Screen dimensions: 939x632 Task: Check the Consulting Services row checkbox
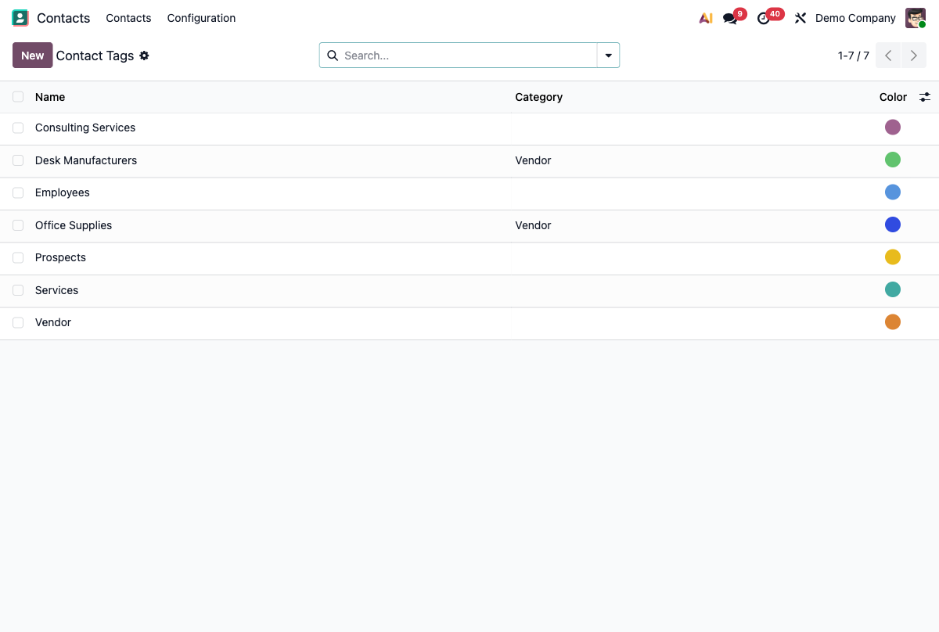(18, 127)
